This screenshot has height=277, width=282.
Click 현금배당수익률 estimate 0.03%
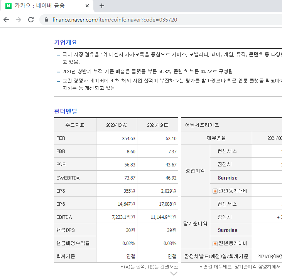tap(170, 243)
